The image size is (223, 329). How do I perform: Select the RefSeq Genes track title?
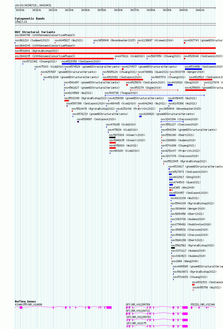coord(25,301)
